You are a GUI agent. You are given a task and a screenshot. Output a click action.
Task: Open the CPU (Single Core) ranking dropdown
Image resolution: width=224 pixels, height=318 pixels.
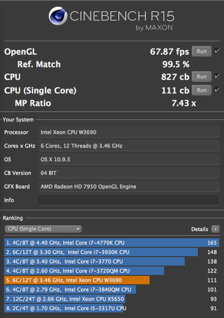[43, 229]
